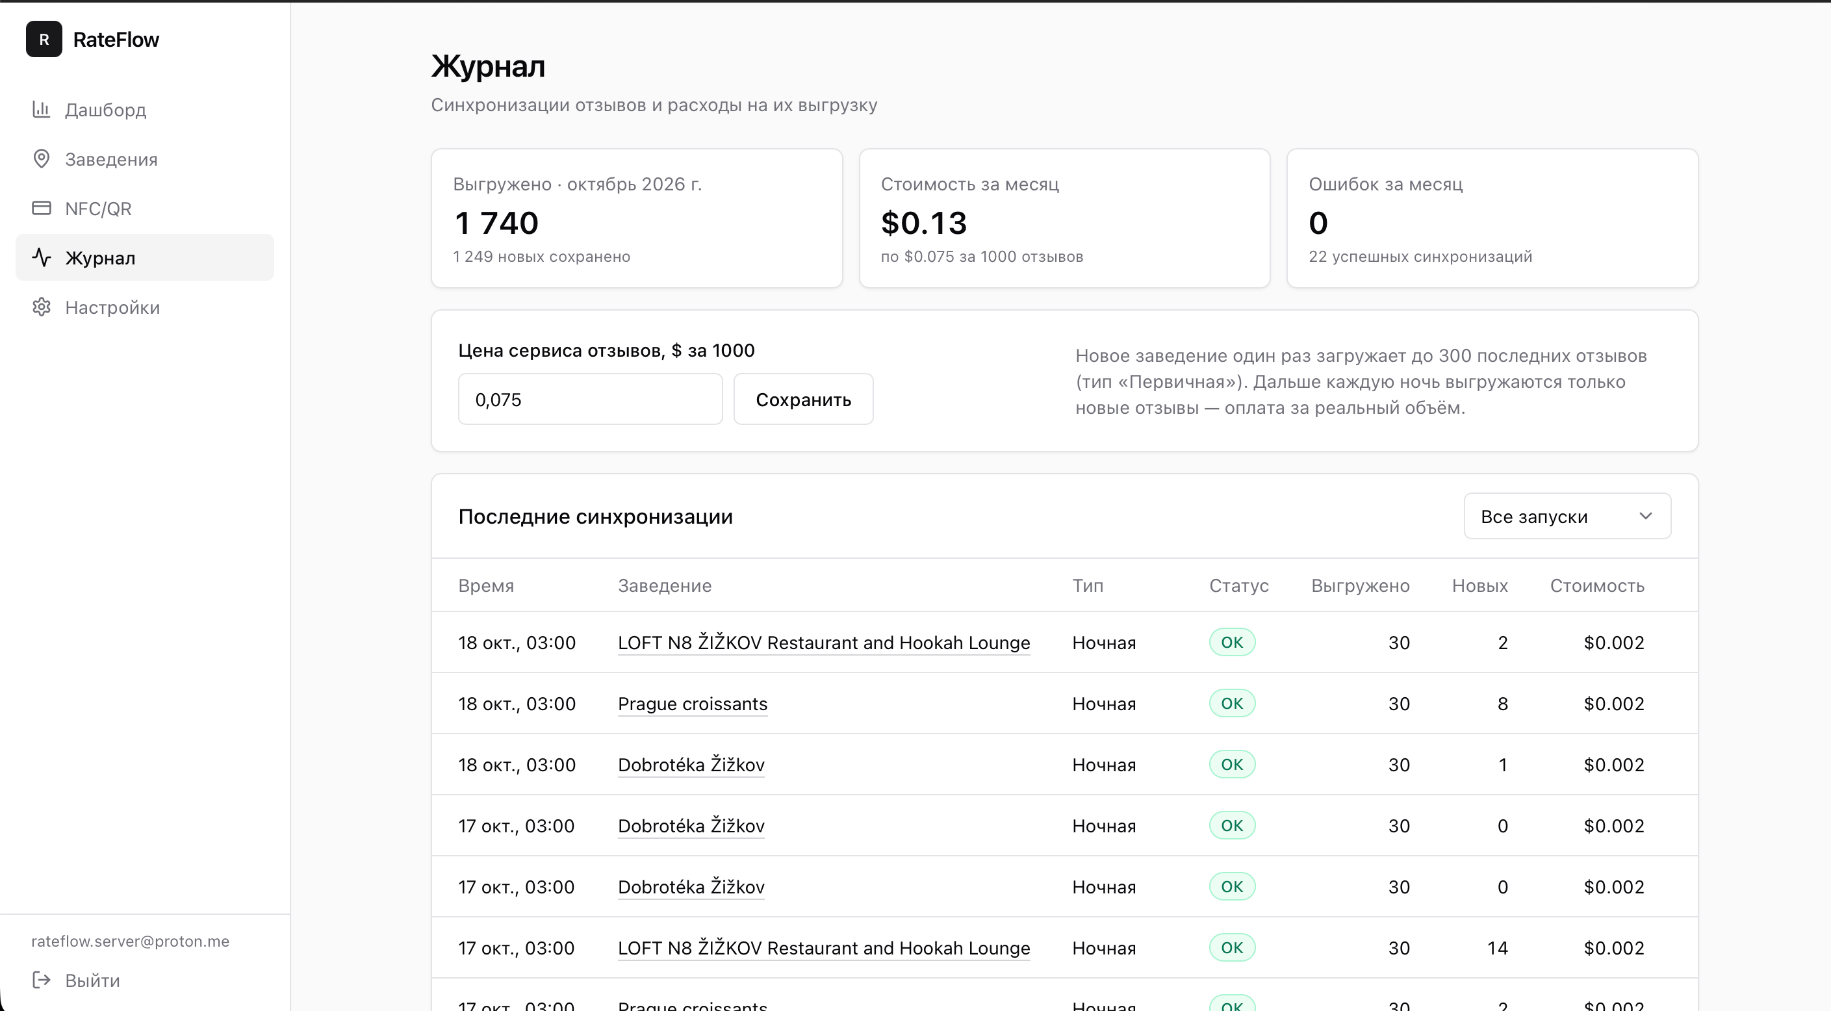The image size is (1831, 1011).
Task: Click the Выйти logout arrow icon
Action: point(41,980)
